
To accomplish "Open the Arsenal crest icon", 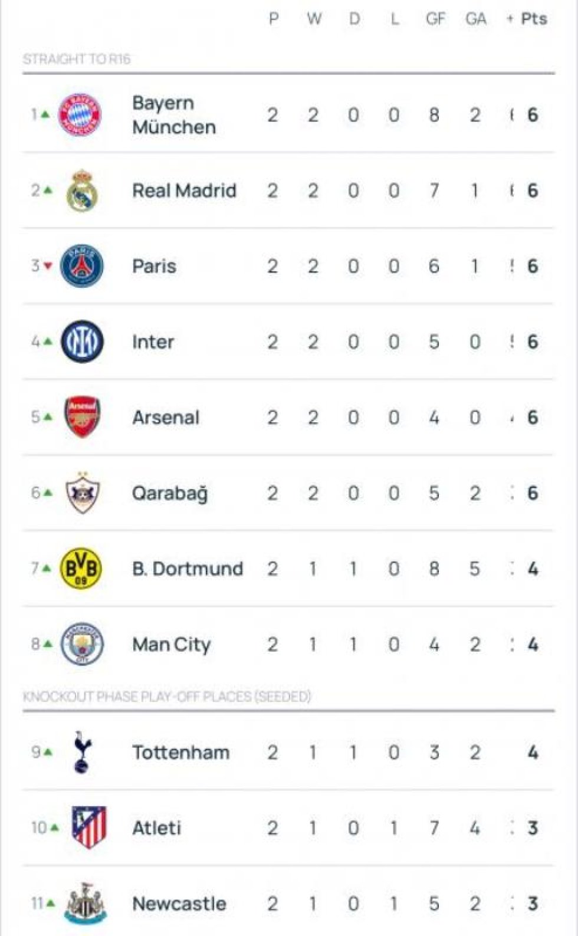I will tap(82, 417).
